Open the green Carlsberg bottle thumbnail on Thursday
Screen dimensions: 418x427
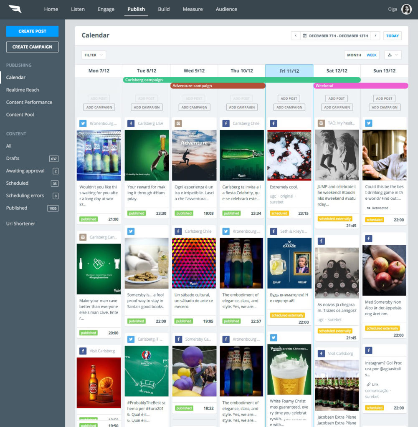coord(242,155)
